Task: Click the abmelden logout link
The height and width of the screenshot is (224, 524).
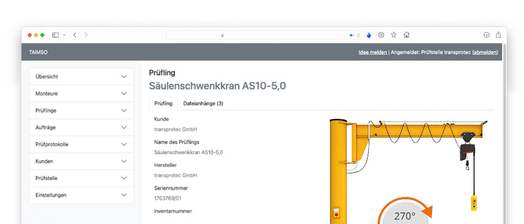Action: (485, 52)
